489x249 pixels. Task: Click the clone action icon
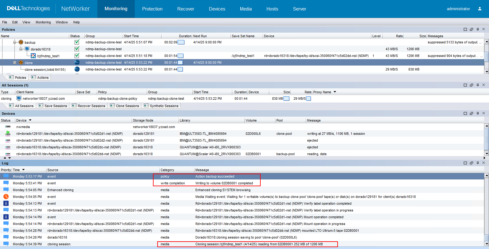click(x=21, y=62)
